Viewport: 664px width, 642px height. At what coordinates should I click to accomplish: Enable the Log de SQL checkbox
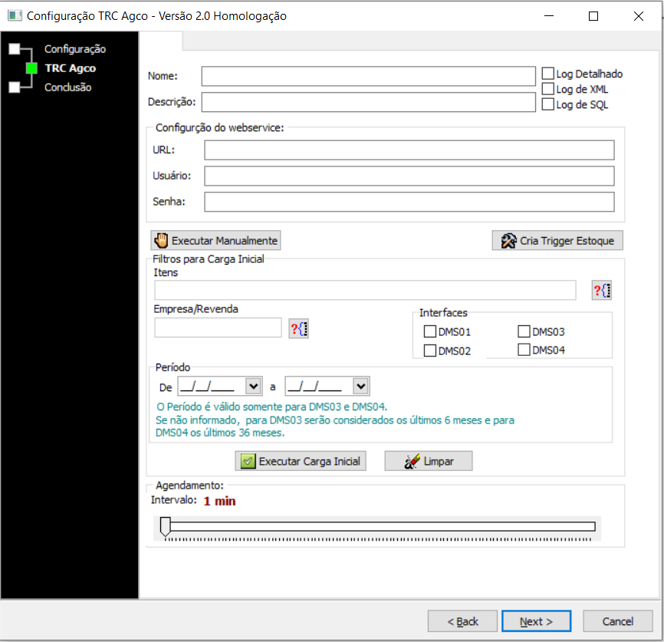(x=548, y=104)
